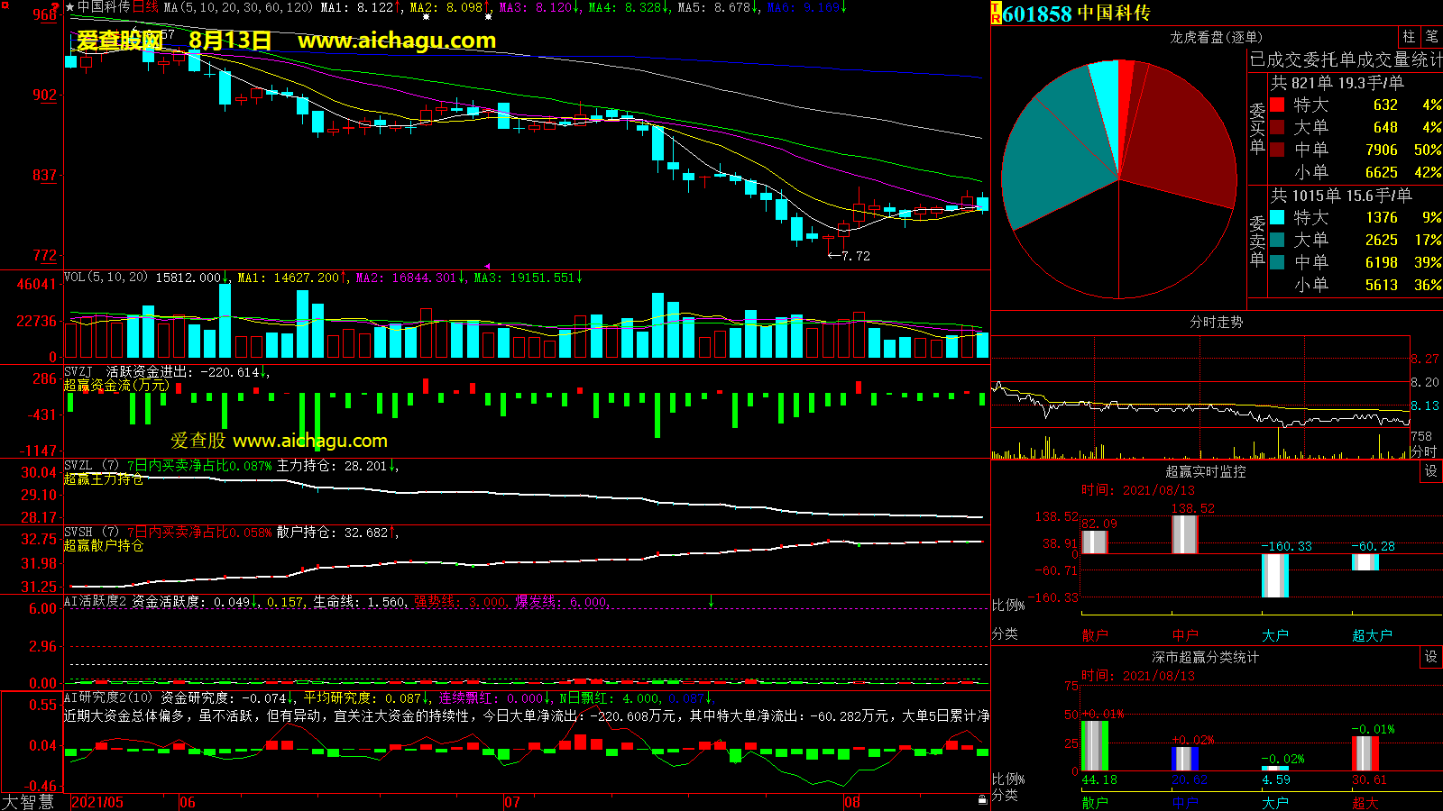Click the 日线 period label in chart header
1443x811 pixels.
click(145, 7)
